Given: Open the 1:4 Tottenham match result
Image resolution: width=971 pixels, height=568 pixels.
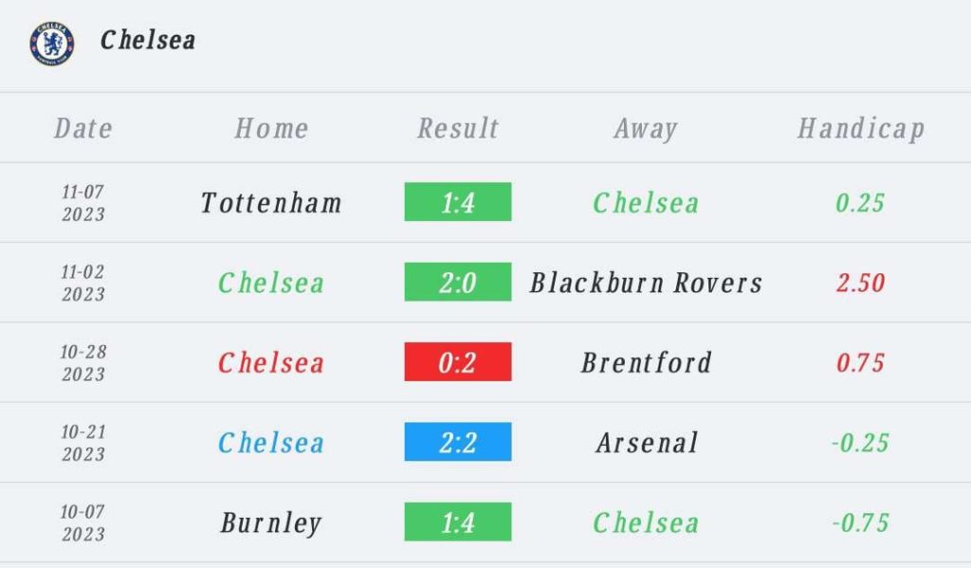Looking at the screenshot, I should (x=458, y=202).
